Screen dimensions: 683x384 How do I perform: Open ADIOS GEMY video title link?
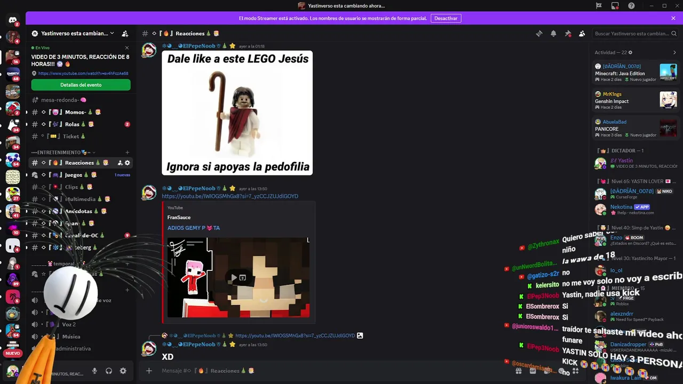(194, 228)
